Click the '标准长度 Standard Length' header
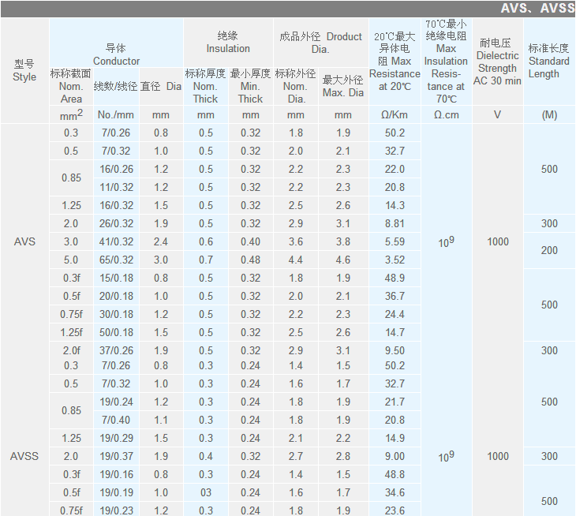Image resolution: width=576 pixels, height=516 pixels. pos(549,61)
